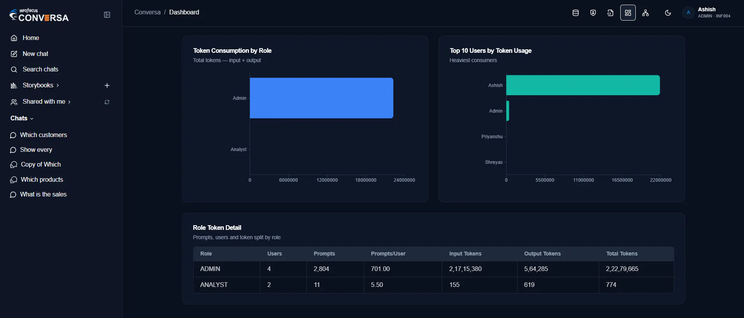Collapse the Chats section chevron
Screen dimensions: 744x318
point(32,118)
